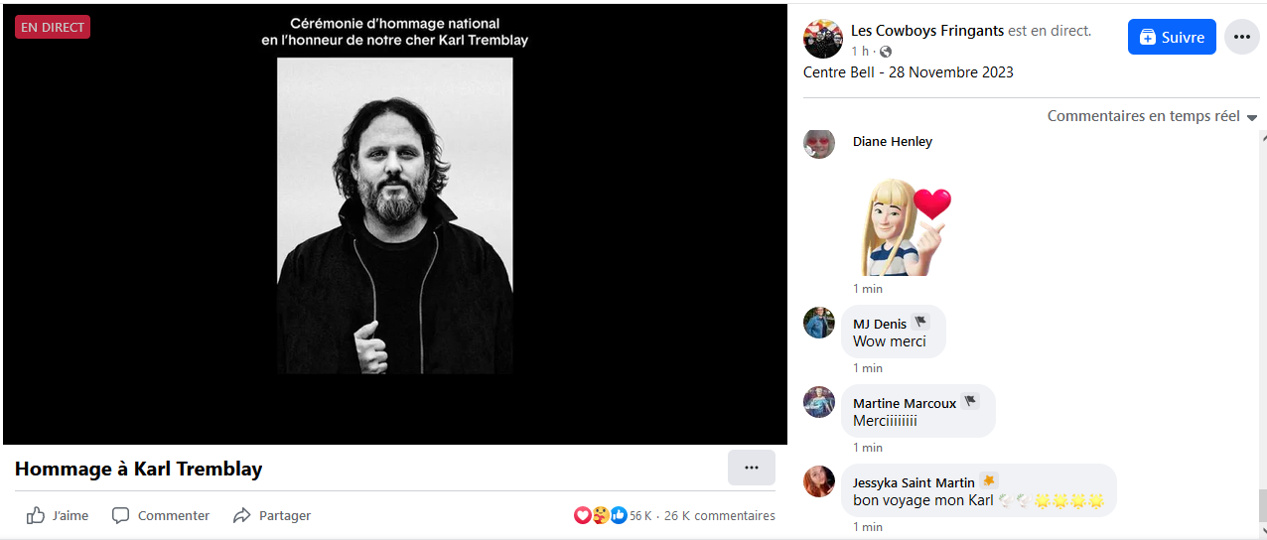Click Martine Marcoux's avatar

click(x=819, y=402)
